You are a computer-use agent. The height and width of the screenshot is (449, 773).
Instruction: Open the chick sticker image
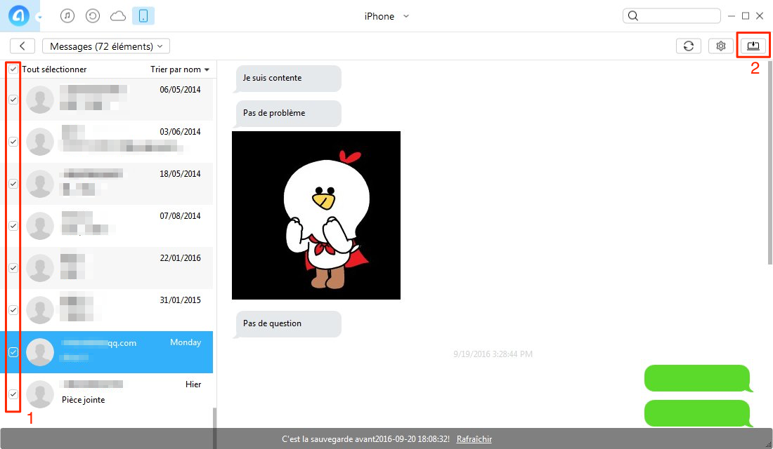(x=316, y=215)
